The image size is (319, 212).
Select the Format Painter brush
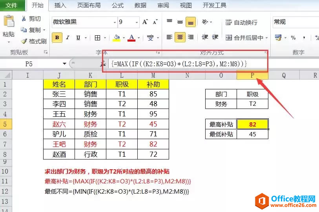click(x=24, y=41)
